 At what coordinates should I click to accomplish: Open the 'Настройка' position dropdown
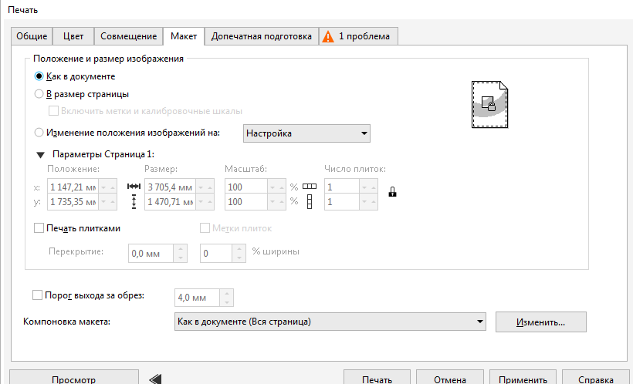point(306,133)
